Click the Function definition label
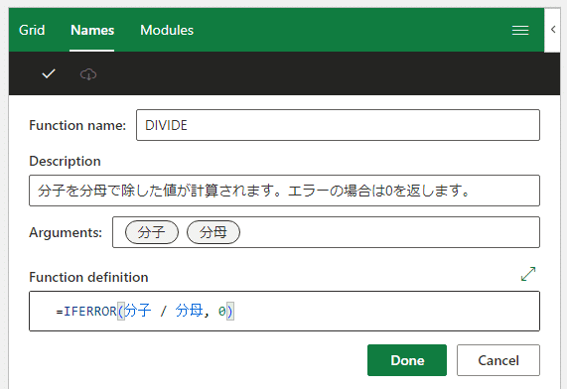Screen dimensions: 567x389 (x=88, y=277)
